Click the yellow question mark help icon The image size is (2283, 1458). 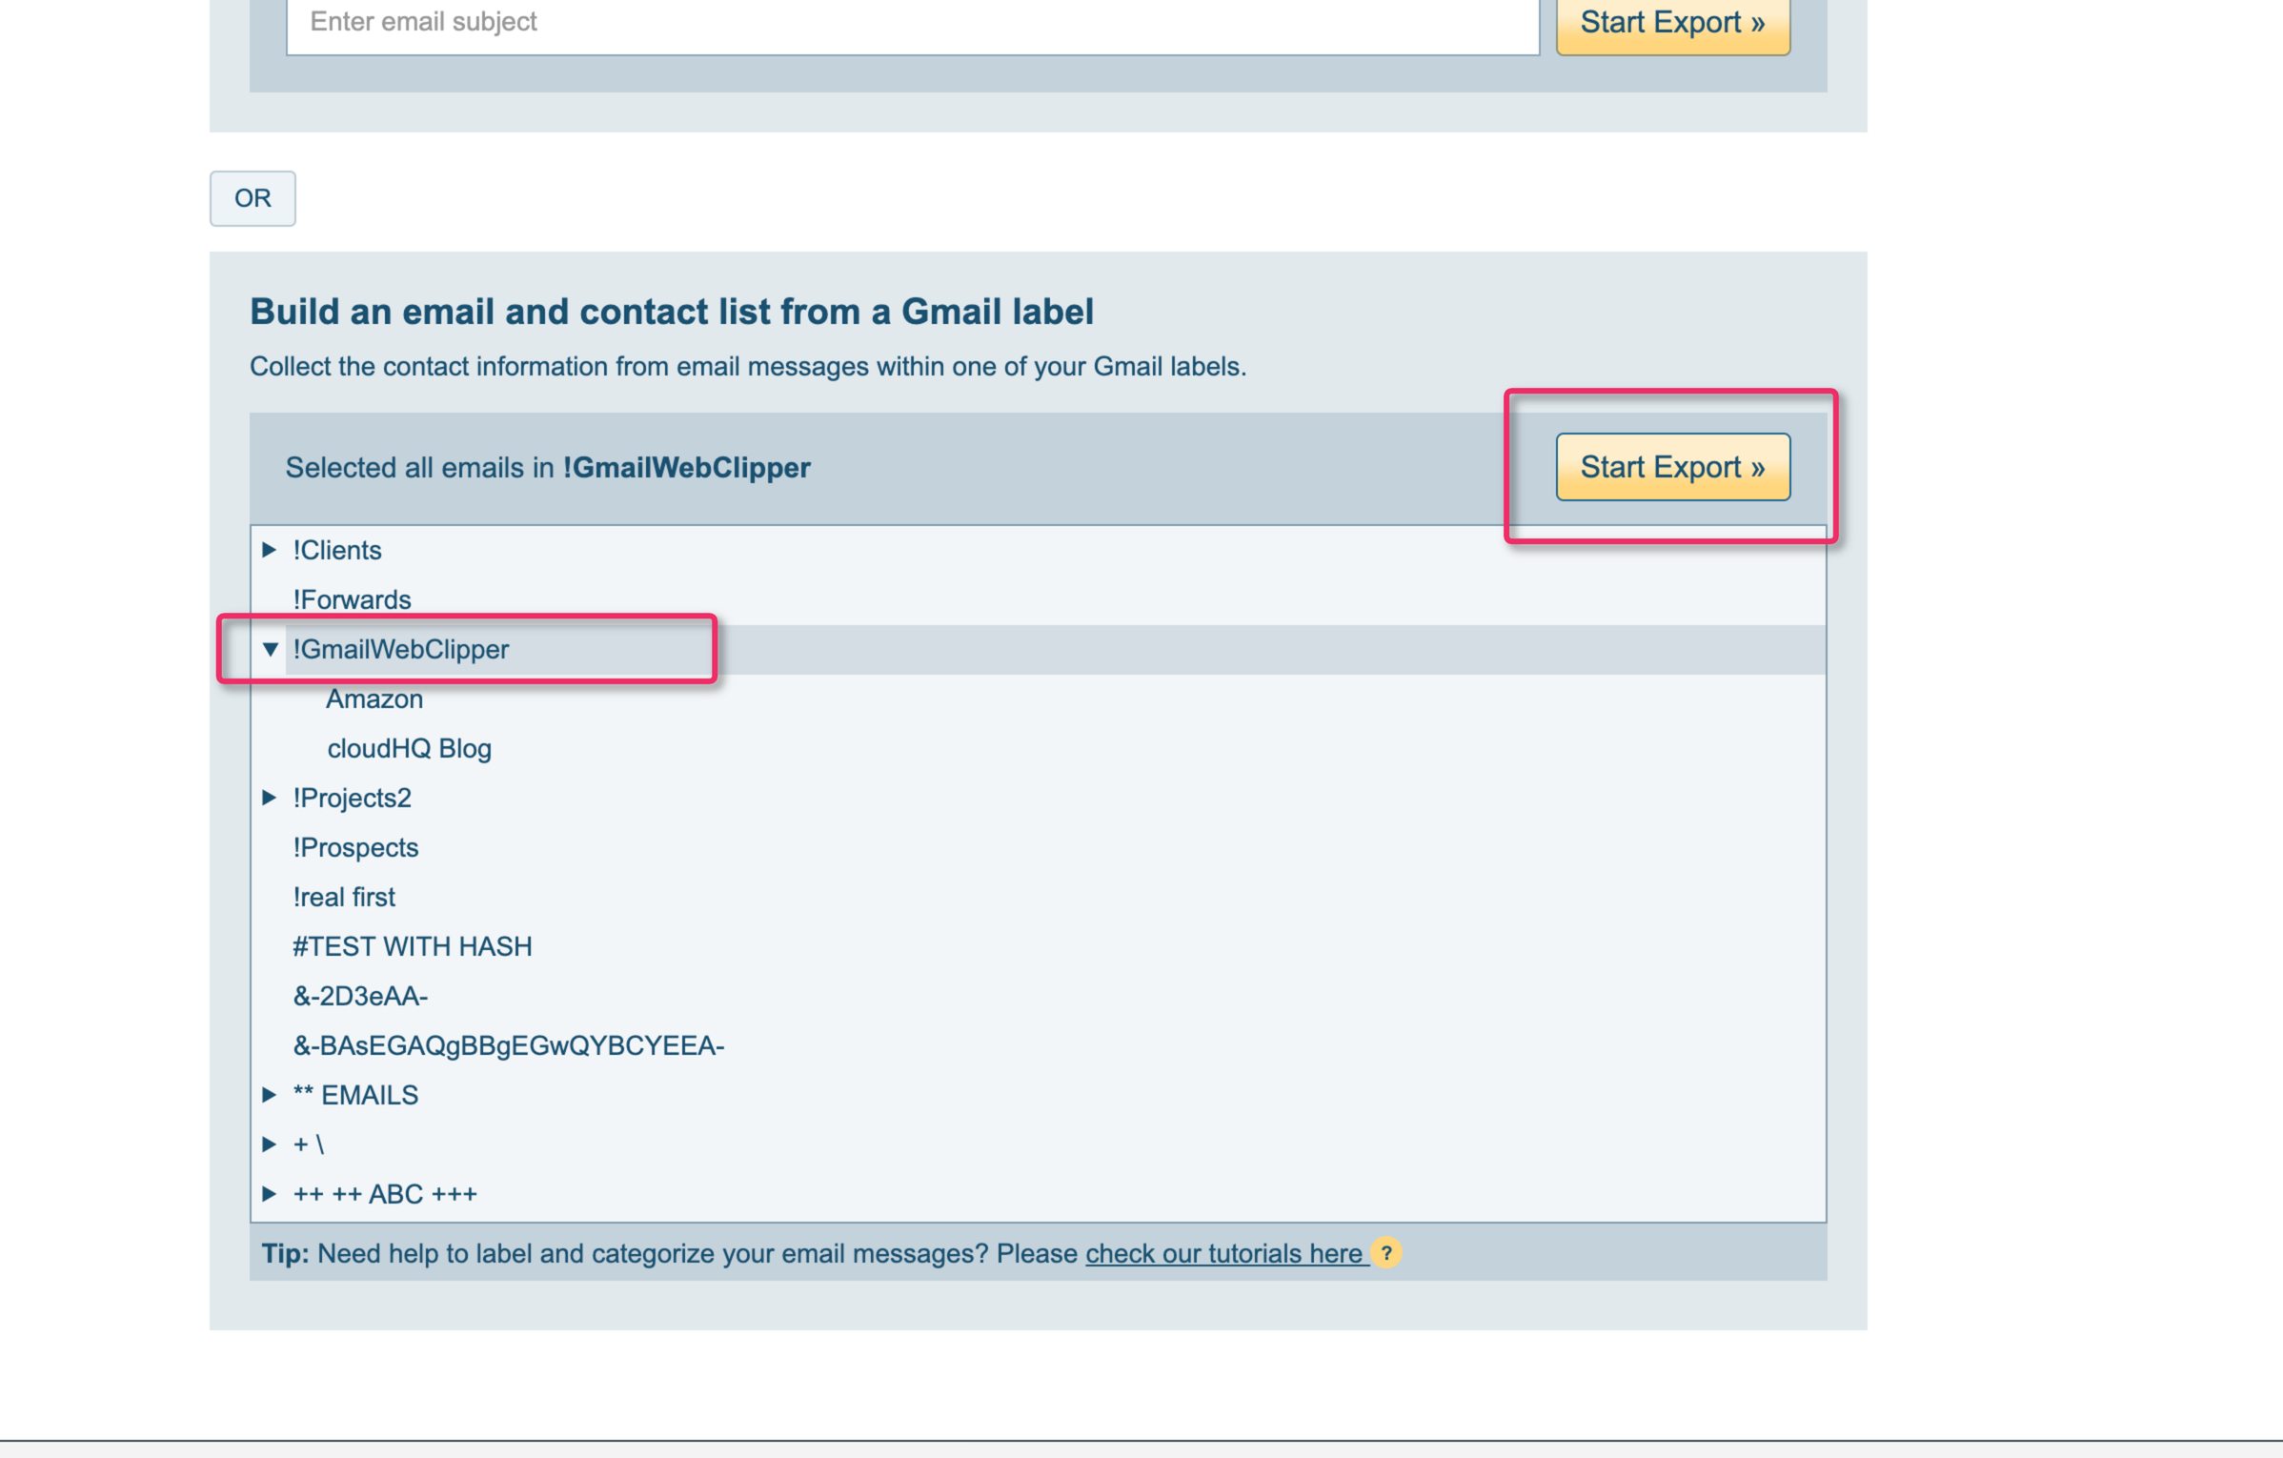(1386, 1253)
